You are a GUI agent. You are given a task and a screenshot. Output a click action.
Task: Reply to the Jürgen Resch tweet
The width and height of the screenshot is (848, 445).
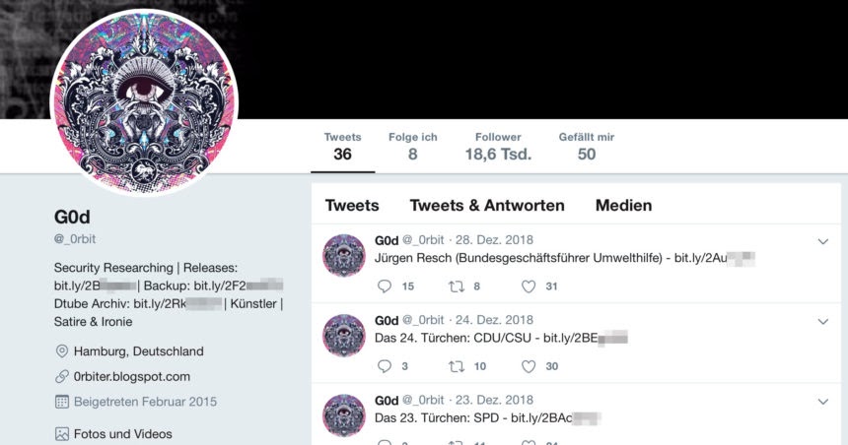pyautogui.click(x=385, y=286)
